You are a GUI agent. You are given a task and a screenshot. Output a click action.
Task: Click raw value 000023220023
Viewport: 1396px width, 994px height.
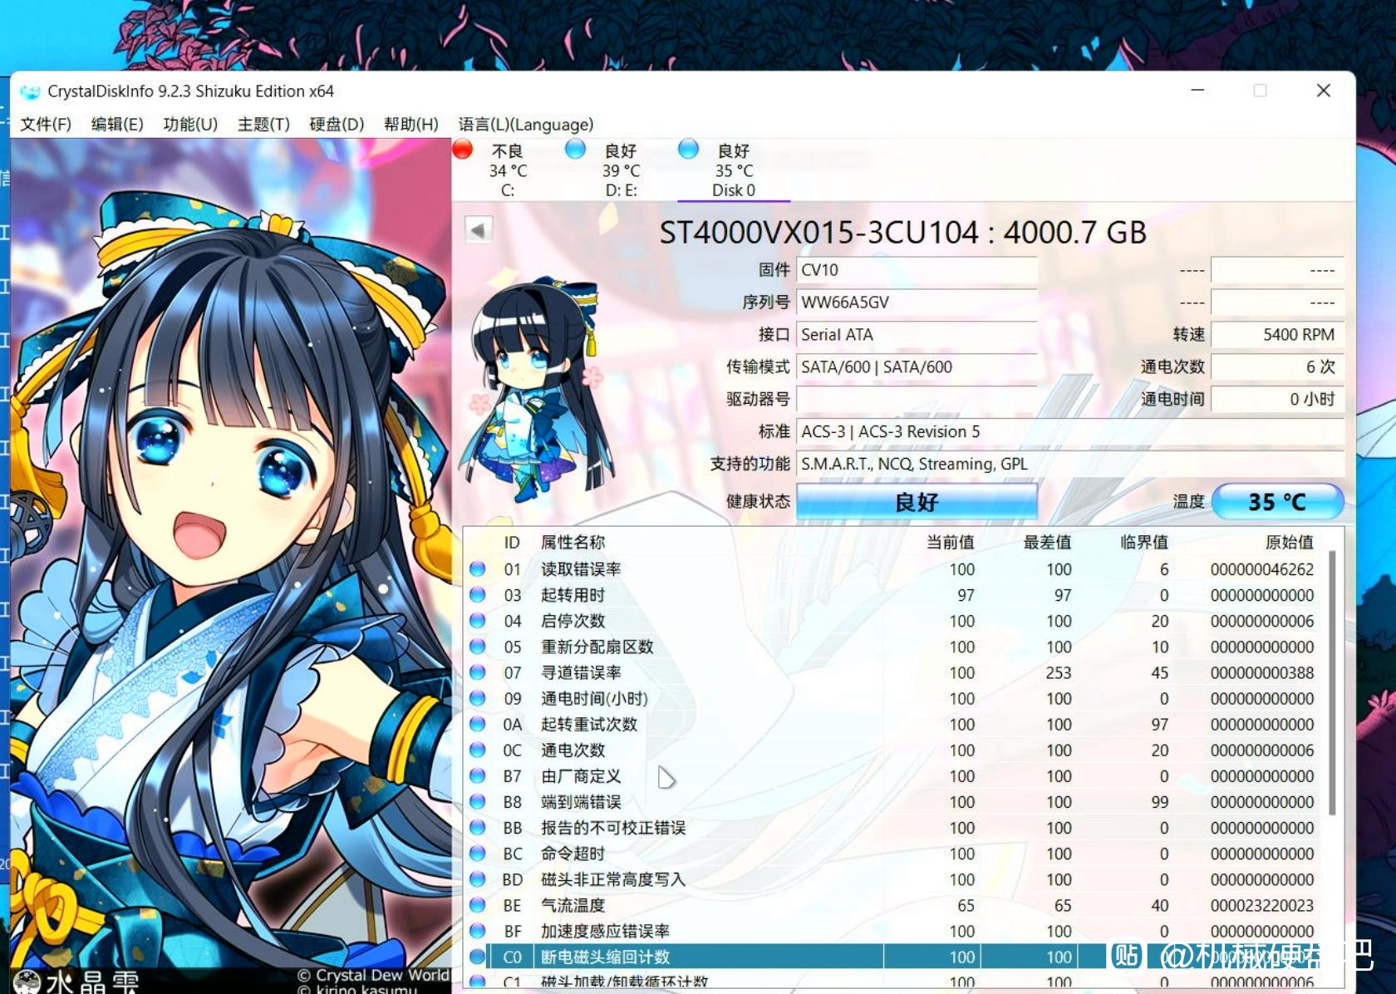(x=1261, y=905)
